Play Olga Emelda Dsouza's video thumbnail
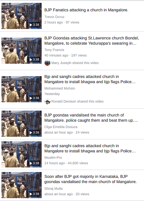This screenshot has height=201, width=144. (22, 124)
